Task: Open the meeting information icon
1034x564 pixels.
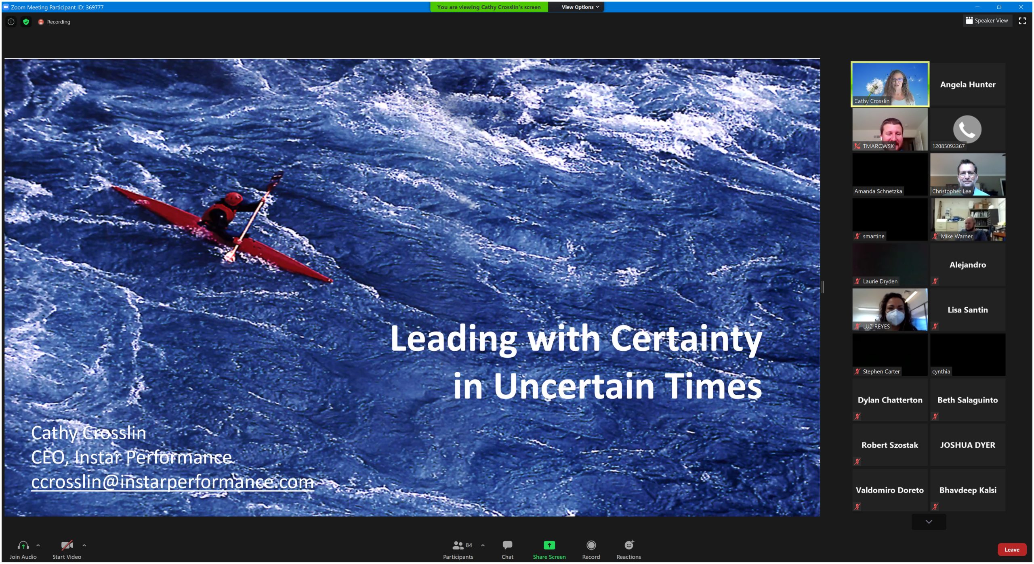Action: [11, 22]
